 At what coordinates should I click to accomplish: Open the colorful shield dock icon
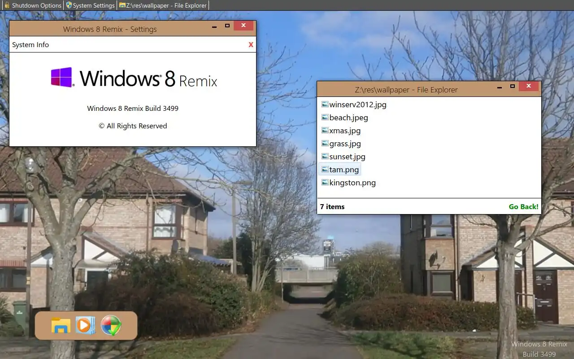(111, 325)
